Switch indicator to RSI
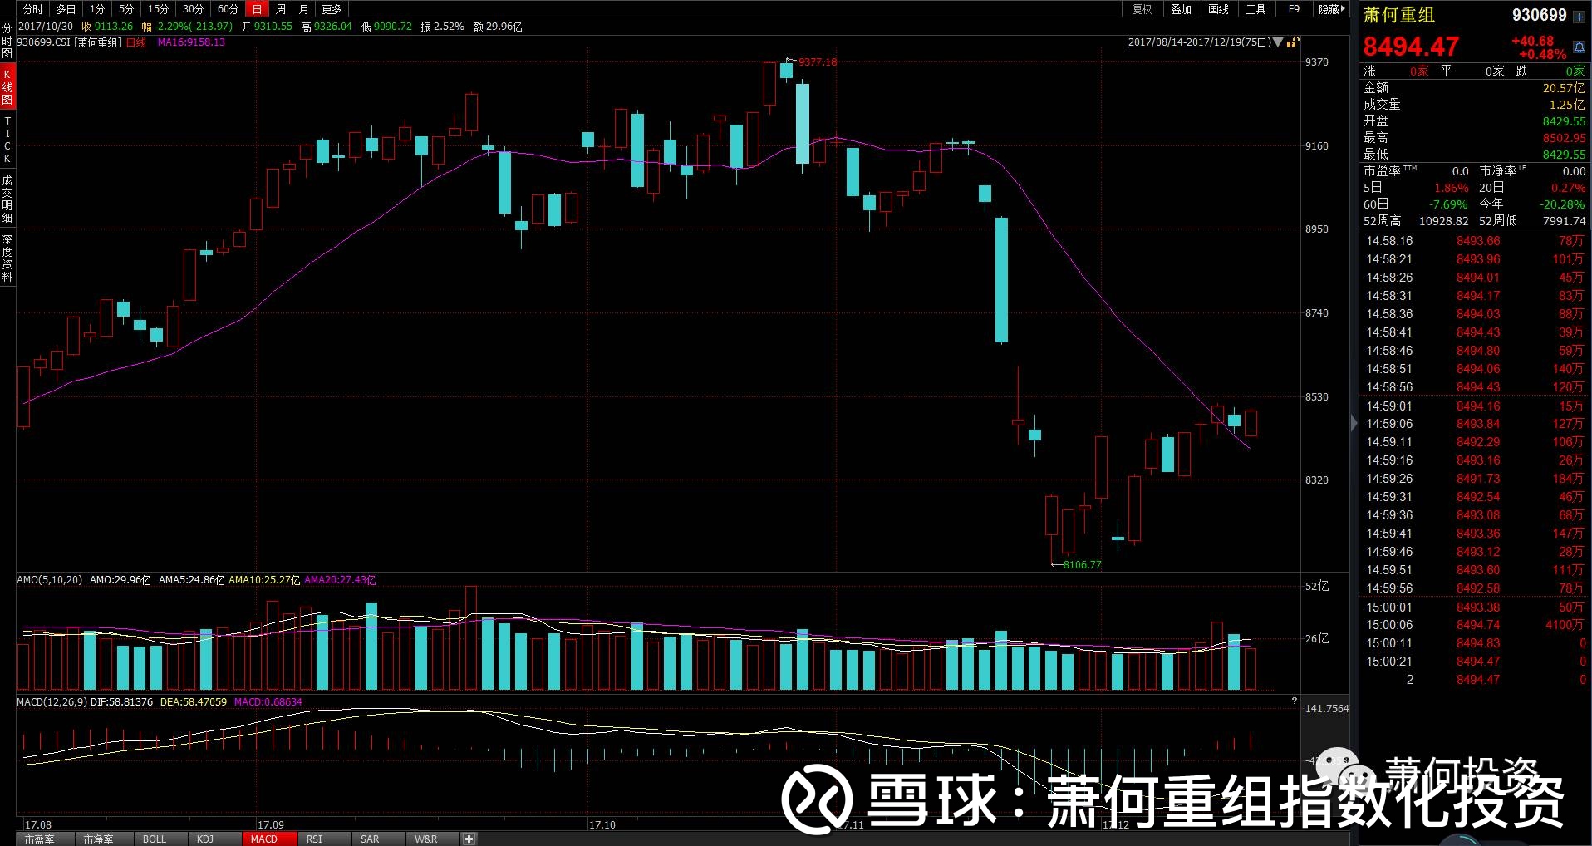 [314, 839]
